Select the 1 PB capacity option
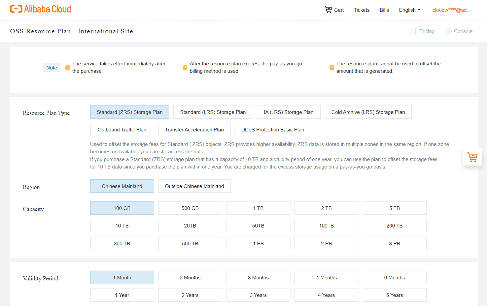This screenshot has height=306, width=487. pos(258,243)
